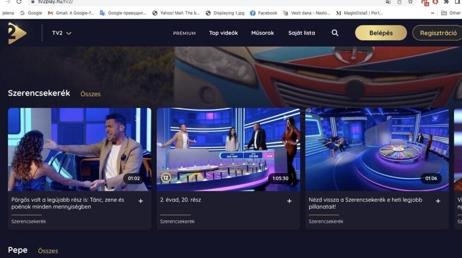Viewport: 462px width, 258px height.
Task: Open the PRÉMIUM menu item
Action: coord(184,33)
